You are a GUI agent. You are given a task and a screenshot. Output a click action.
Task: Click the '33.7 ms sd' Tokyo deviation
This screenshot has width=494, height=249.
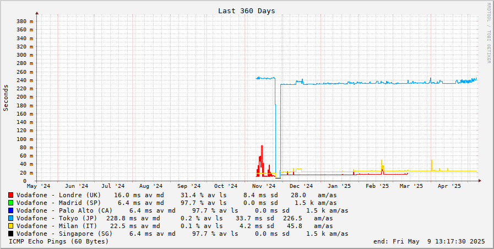point(255,219)
